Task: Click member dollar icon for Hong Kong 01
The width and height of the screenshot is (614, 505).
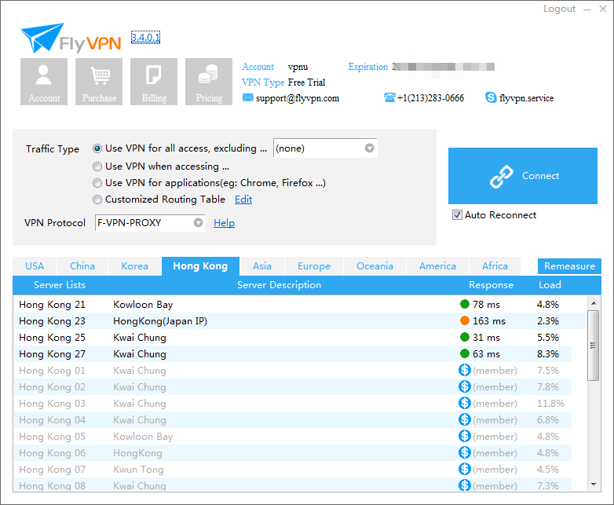Action: pyautogui.click(x=464, y=370)
